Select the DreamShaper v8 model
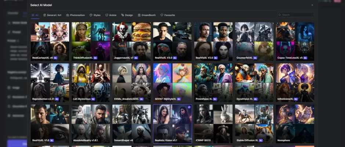The width and height of the screenshot is (345, 147). point(131,124)
